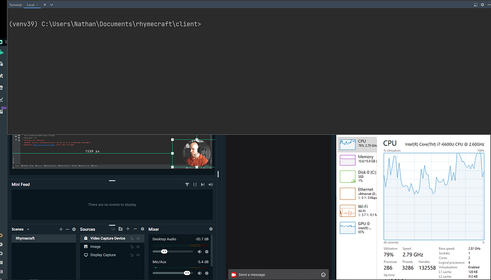Click the 3286 threads value
Viewport: 491px width, 280px height.
click(408, 268)
